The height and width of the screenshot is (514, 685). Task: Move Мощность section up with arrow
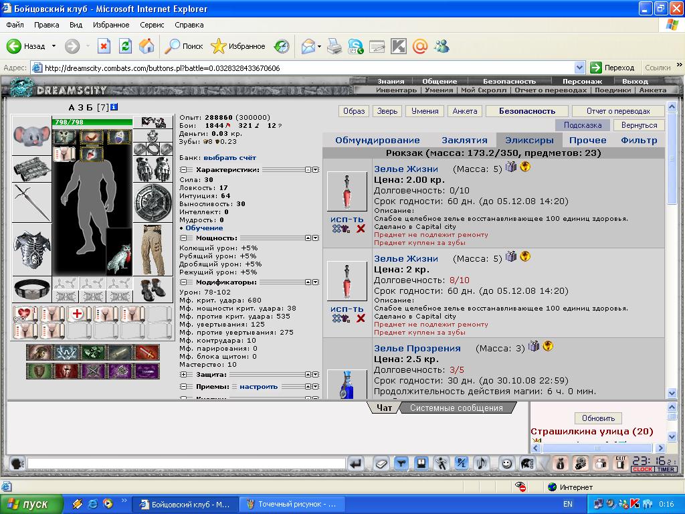[308, 238]
